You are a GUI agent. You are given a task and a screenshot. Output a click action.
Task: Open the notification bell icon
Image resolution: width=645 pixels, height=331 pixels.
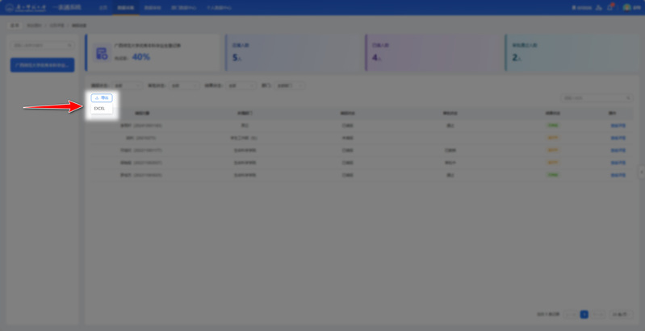click(x=610, y=7)
